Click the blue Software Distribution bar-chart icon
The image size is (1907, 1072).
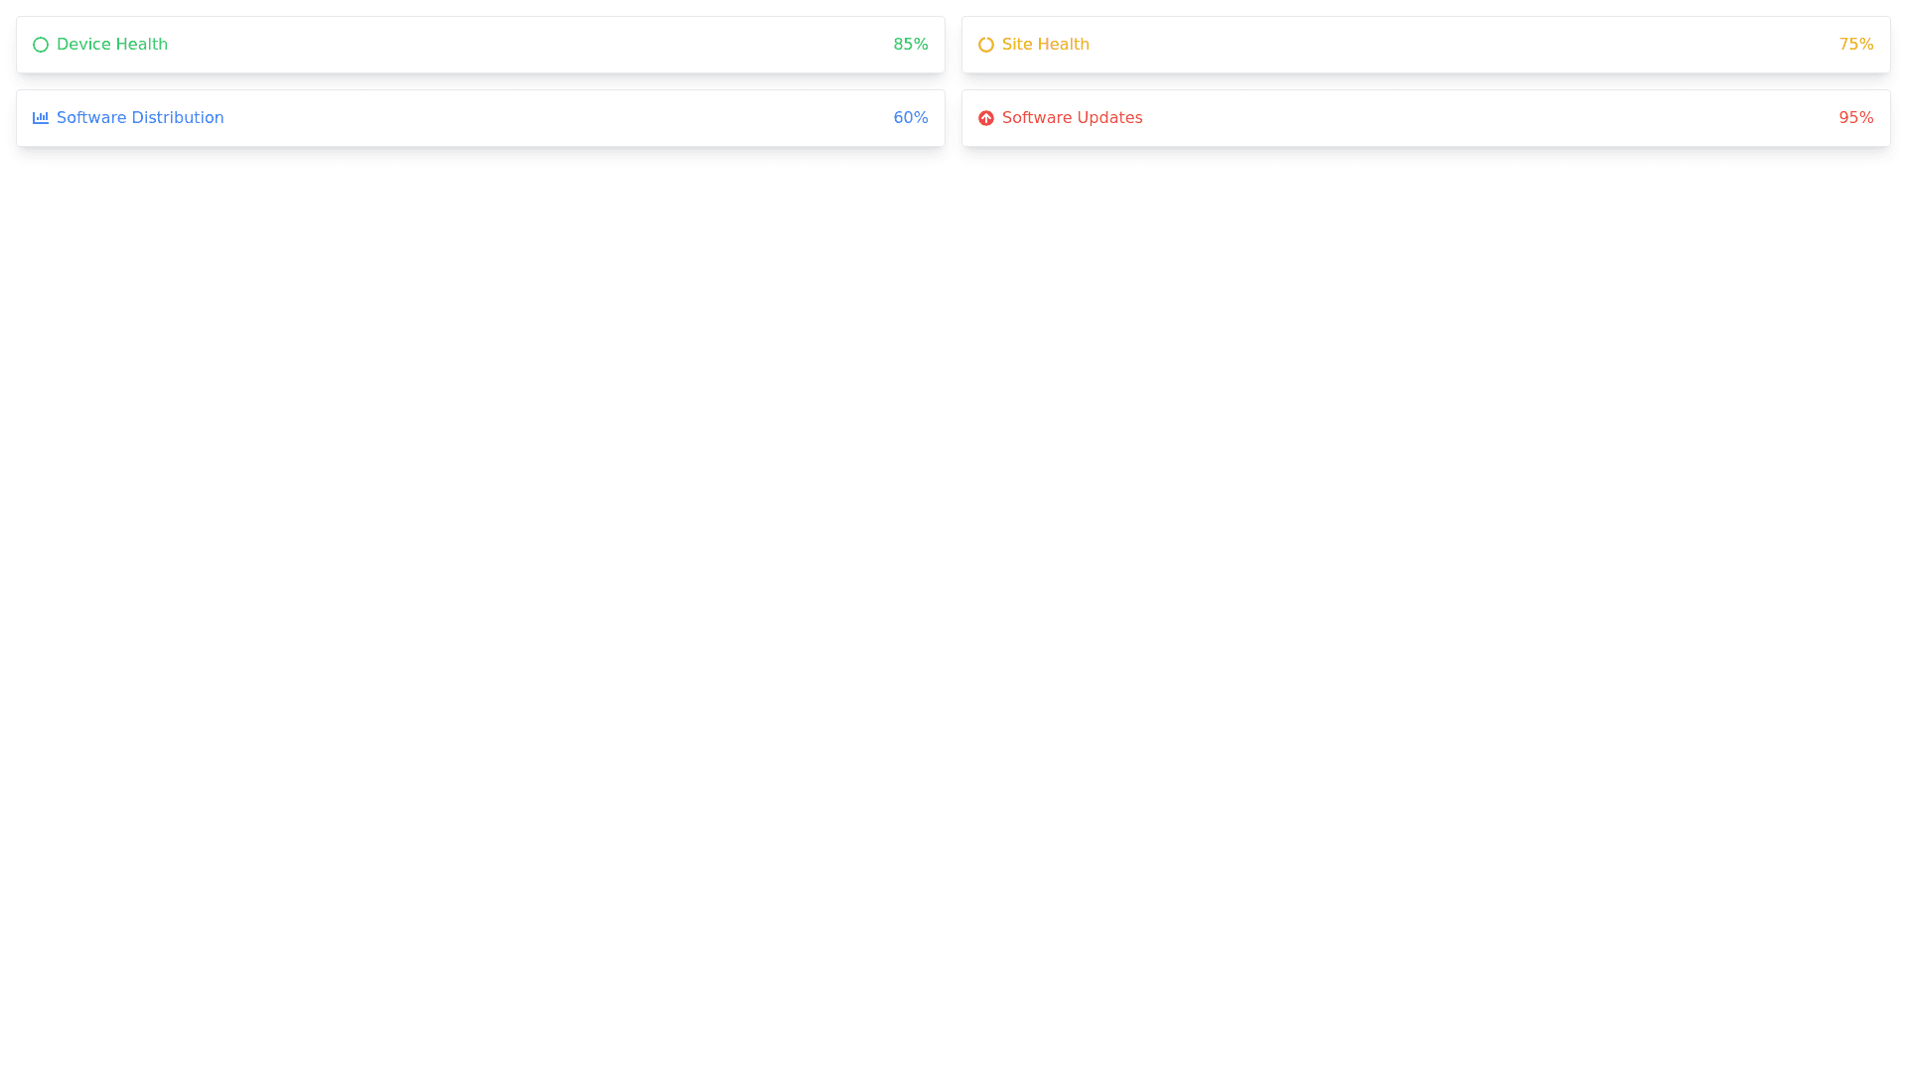[41, 118]
